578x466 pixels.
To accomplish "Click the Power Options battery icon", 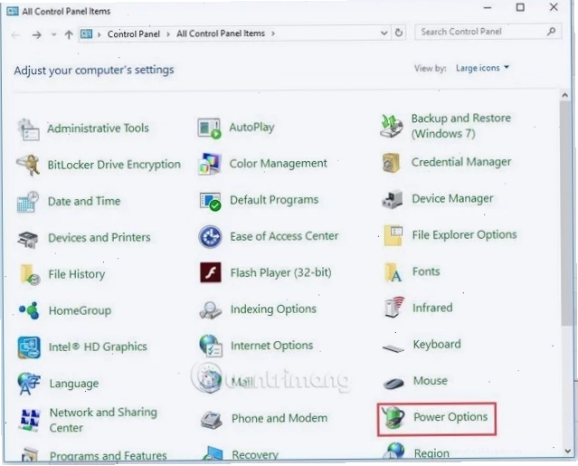I will (393, 418).
